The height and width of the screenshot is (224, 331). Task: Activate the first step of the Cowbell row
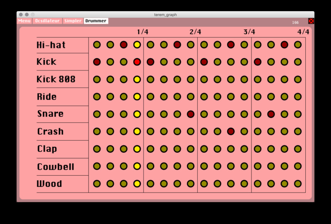tap(97, 166)
